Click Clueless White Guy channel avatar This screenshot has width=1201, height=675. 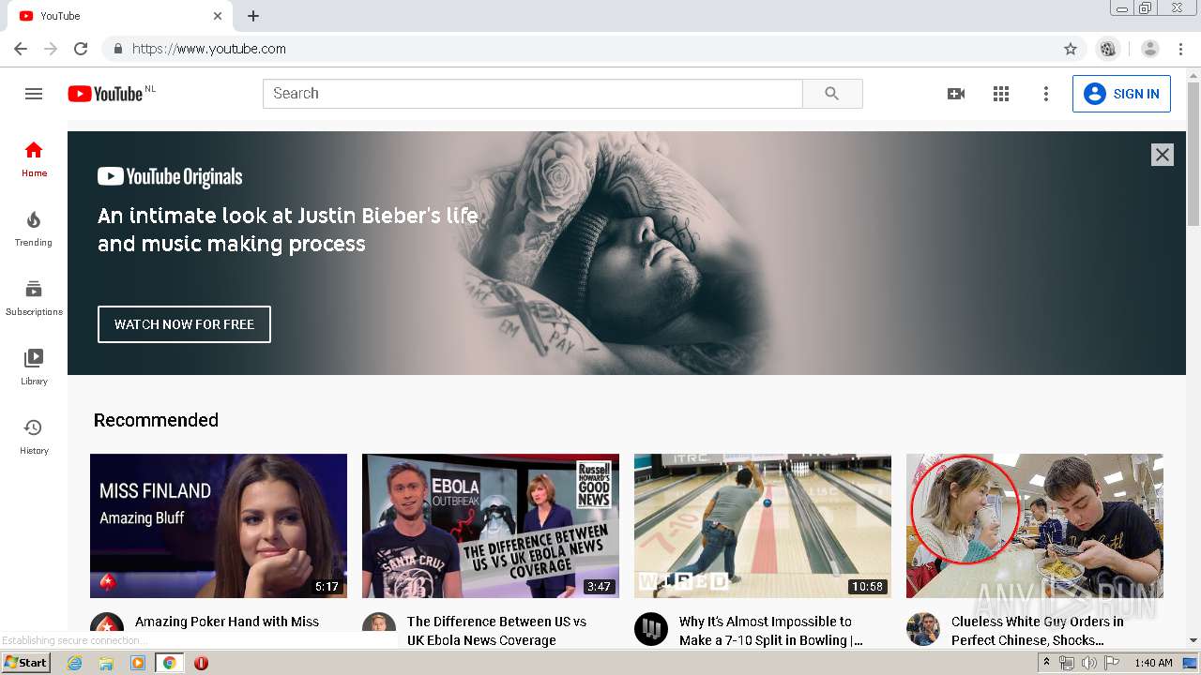(x=923, y=629)
